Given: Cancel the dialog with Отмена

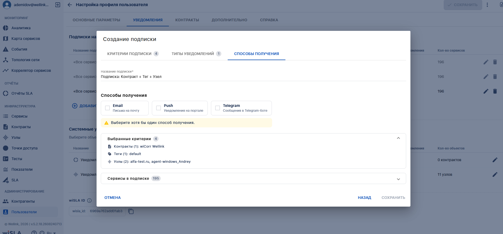Looking at the screenshot, I should (113, 198).
